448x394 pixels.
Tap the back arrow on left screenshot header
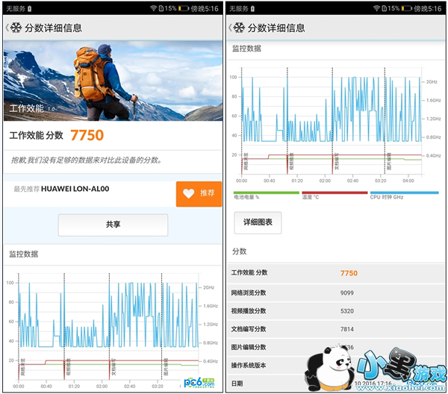click(7, 28)
